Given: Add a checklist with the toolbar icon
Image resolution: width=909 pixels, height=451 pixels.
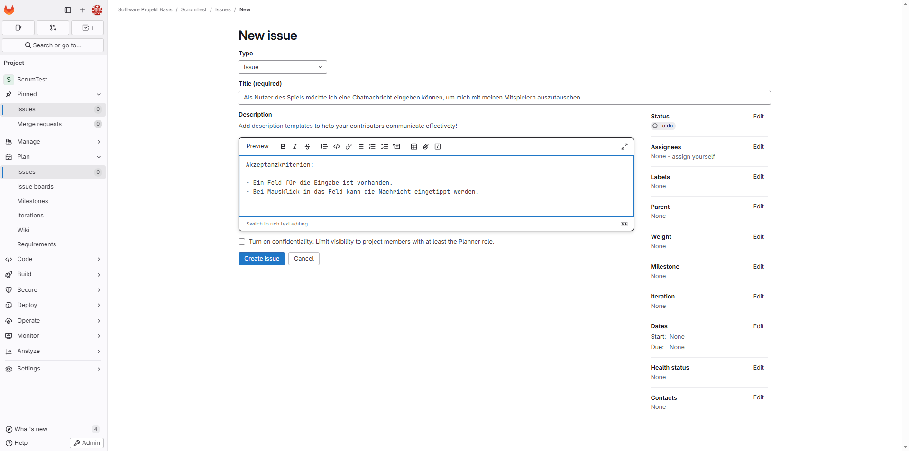Looking at the screenshot, I should pyautogui.click(x=385, y=147).
